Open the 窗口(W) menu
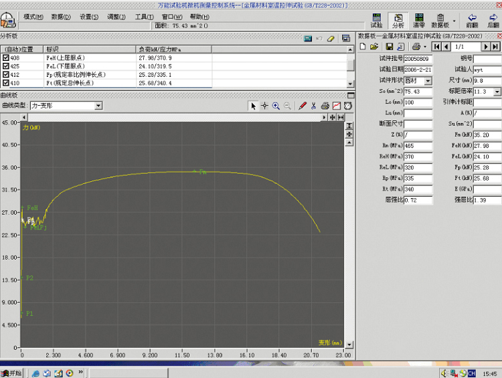This screenshot has height=378, width=502. [172, 17]
